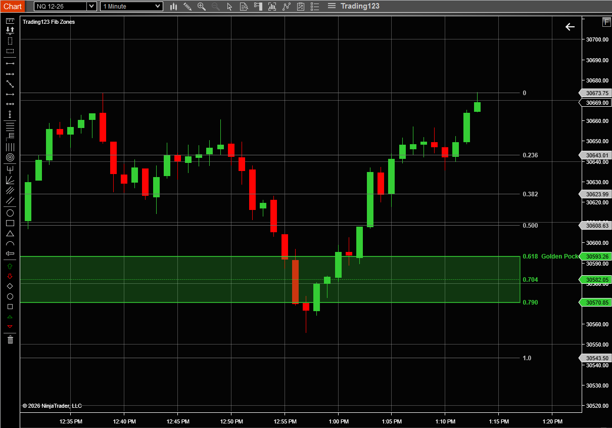Click the F button on price axis
This screenshot has width=612, height=428.
point(606,21)
